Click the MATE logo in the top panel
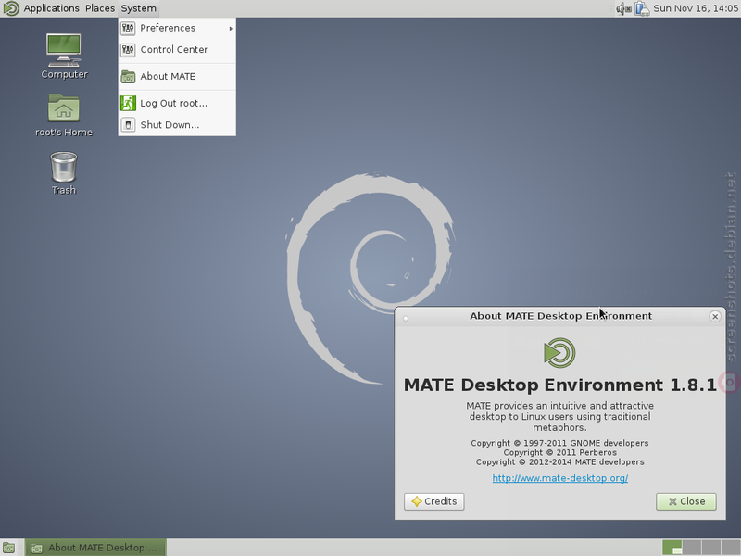The image size is (741, 556). coord(10,8)
